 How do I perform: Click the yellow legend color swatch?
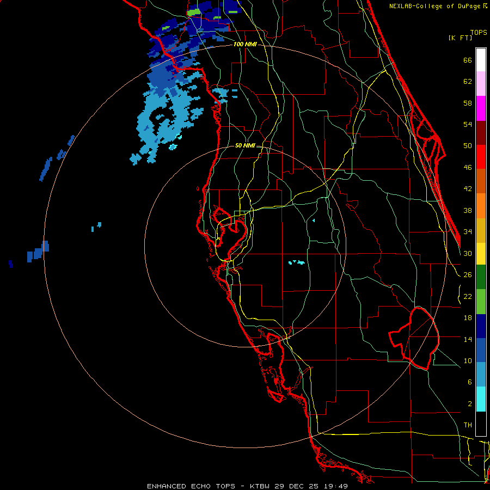[x=481, y=254]
